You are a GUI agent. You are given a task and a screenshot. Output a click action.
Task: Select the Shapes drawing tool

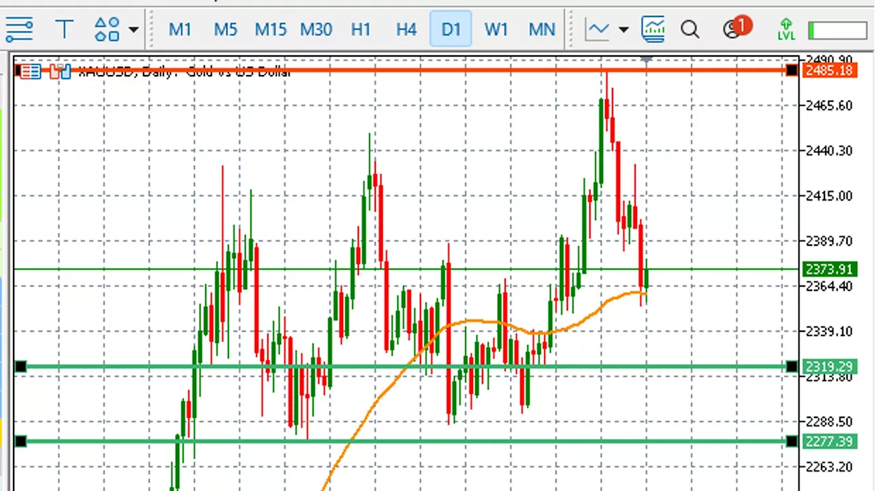(107, 29)
